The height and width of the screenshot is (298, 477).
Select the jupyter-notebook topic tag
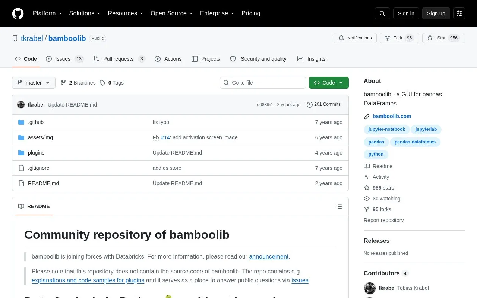click(x=386, y=129)
